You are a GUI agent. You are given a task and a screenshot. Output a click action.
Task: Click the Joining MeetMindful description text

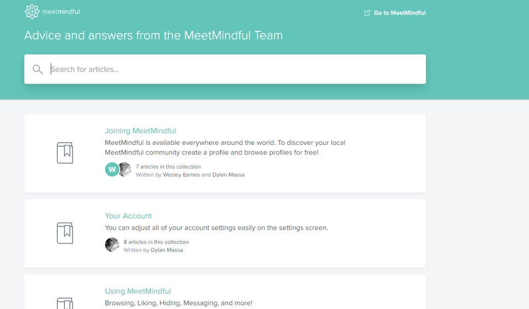(x=225, y=148)
